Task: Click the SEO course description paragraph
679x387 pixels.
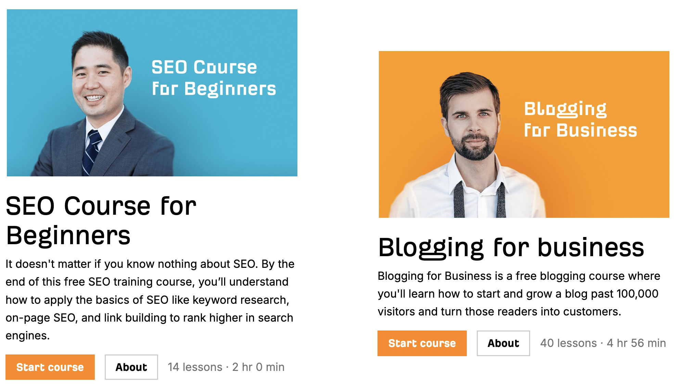Action: coord(150,300)
